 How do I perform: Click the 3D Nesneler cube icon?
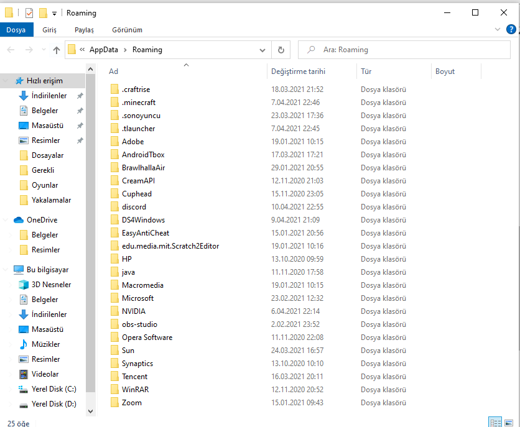pyautogui.click(x=24, y=285)
